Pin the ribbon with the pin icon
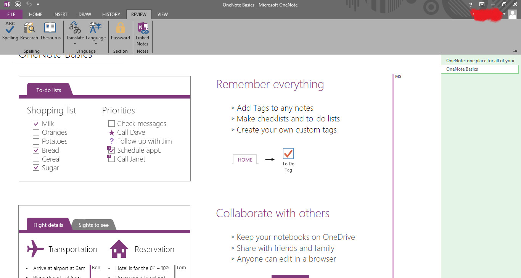This screenshot has height=278, width=521. click(515, 51)
